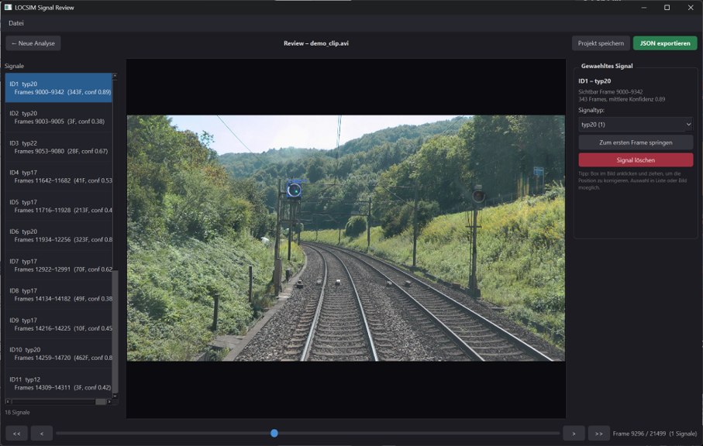Click the frame slider handle
This screenshot has height=446, width=703.
(x=274, y=433)
